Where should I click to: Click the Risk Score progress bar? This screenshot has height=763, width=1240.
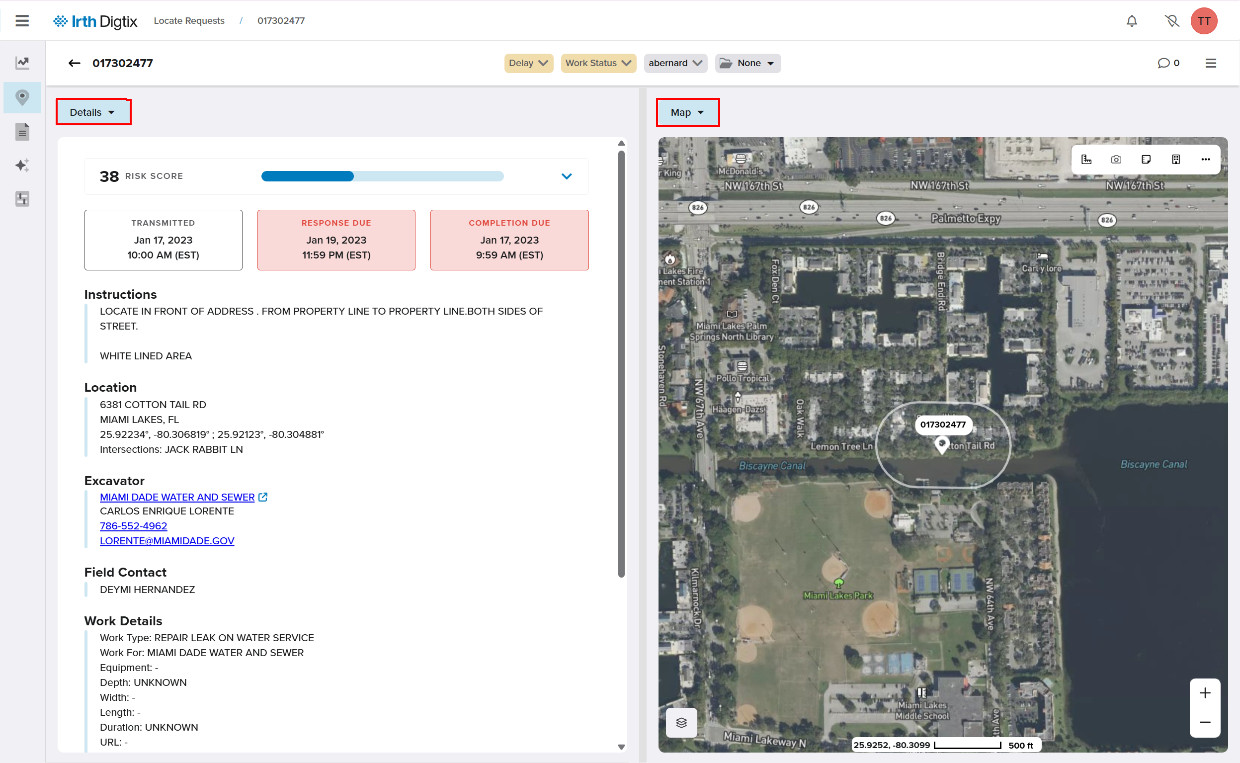coord(382,176)
